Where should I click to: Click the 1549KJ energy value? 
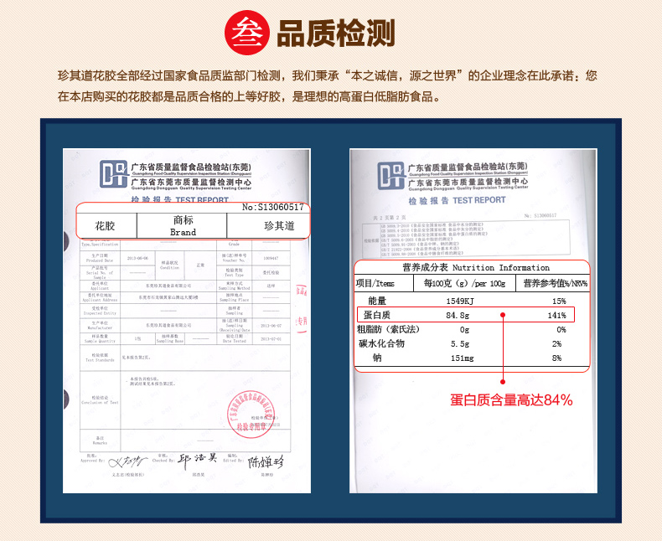click(x=460, y=301)
